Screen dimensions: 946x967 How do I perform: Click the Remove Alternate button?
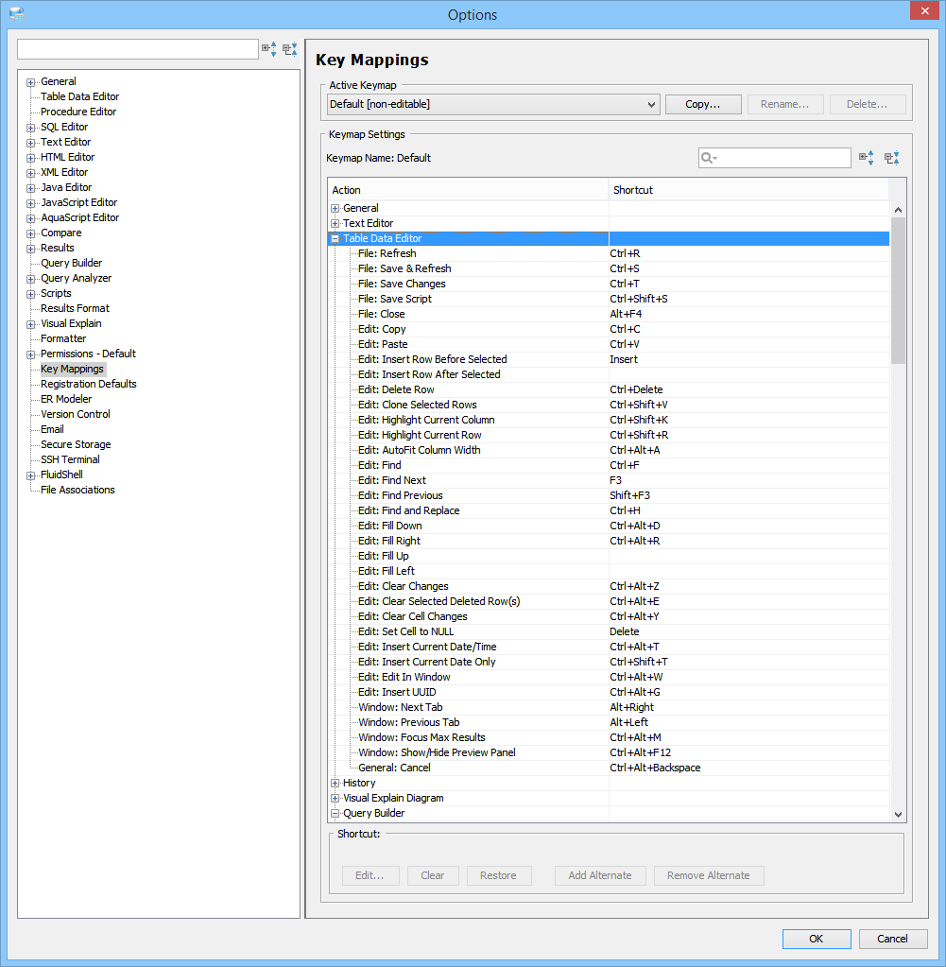[709, 875]
